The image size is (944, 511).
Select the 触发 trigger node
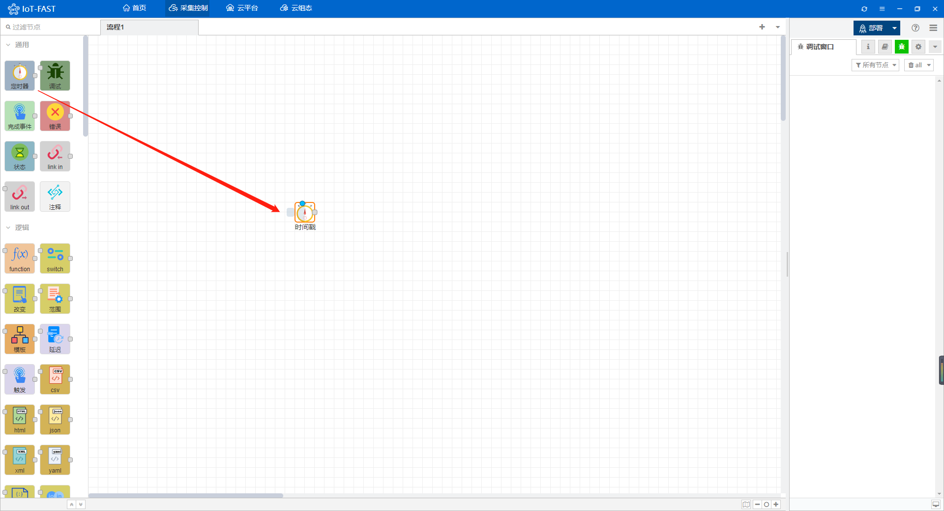coord(20,379)
